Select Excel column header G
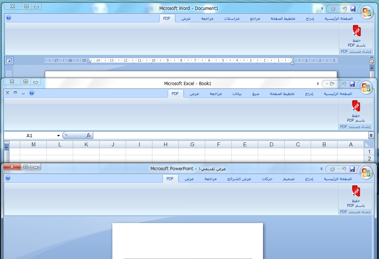 tap(192, 145)
